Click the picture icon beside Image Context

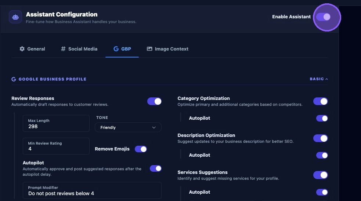149,49
